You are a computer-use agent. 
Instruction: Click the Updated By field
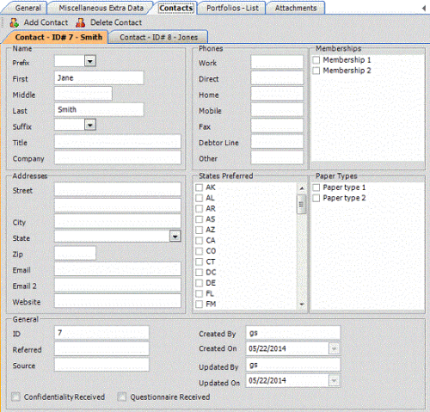[x=293, y=365]
